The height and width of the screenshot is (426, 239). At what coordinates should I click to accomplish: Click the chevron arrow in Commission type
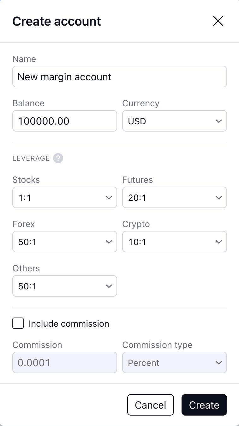coord(218,363)
